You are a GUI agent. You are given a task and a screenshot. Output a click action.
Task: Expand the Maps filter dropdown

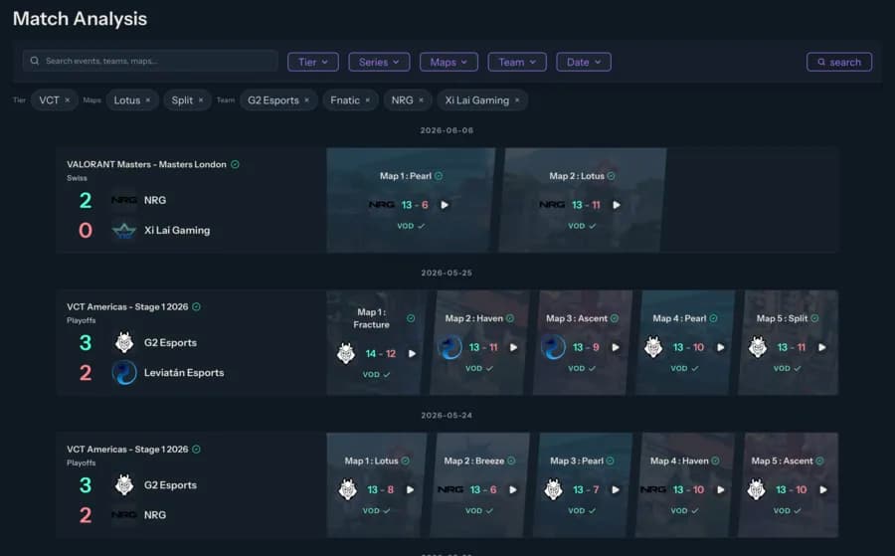point(448,63)
